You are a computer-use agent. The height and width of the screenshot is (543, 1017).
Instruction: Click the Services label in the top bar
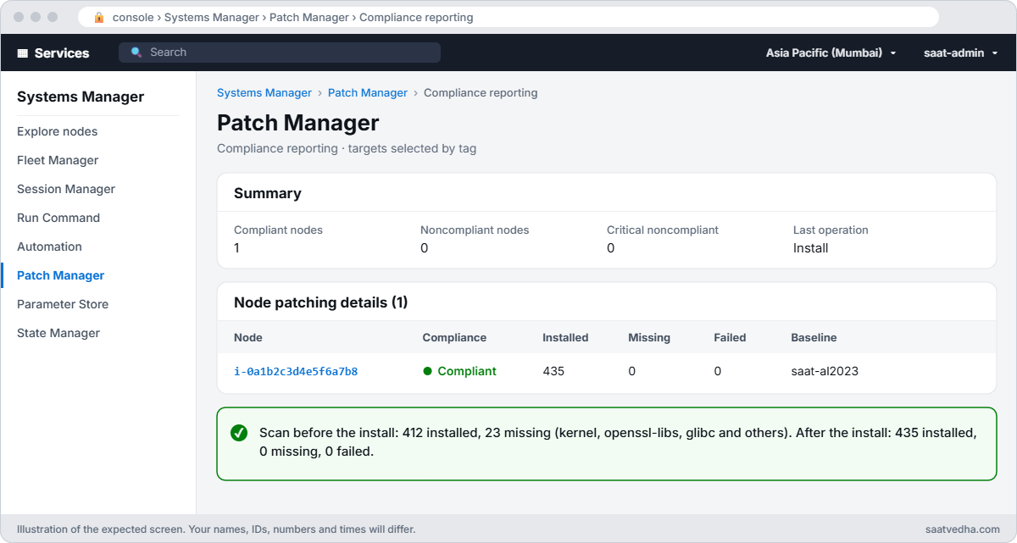pyautogui.click(x=62, y=53)
